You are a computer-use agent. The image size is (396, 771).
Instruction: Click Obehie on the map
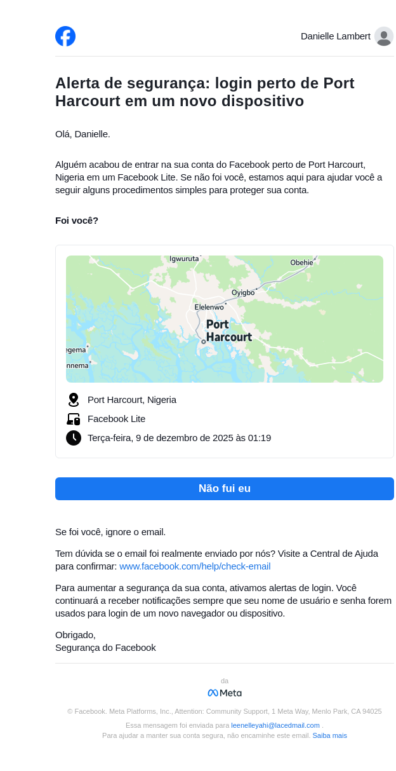click(x=301, y=263)
